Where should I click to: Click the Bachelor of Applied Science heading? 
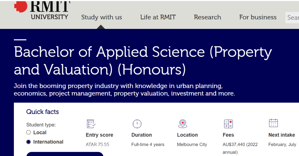pyautogui.click(x=143, y=61)
